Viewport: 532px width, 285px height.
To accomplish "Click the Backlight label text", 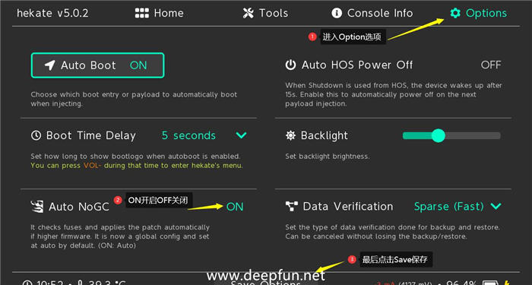I will click(325, 136).
